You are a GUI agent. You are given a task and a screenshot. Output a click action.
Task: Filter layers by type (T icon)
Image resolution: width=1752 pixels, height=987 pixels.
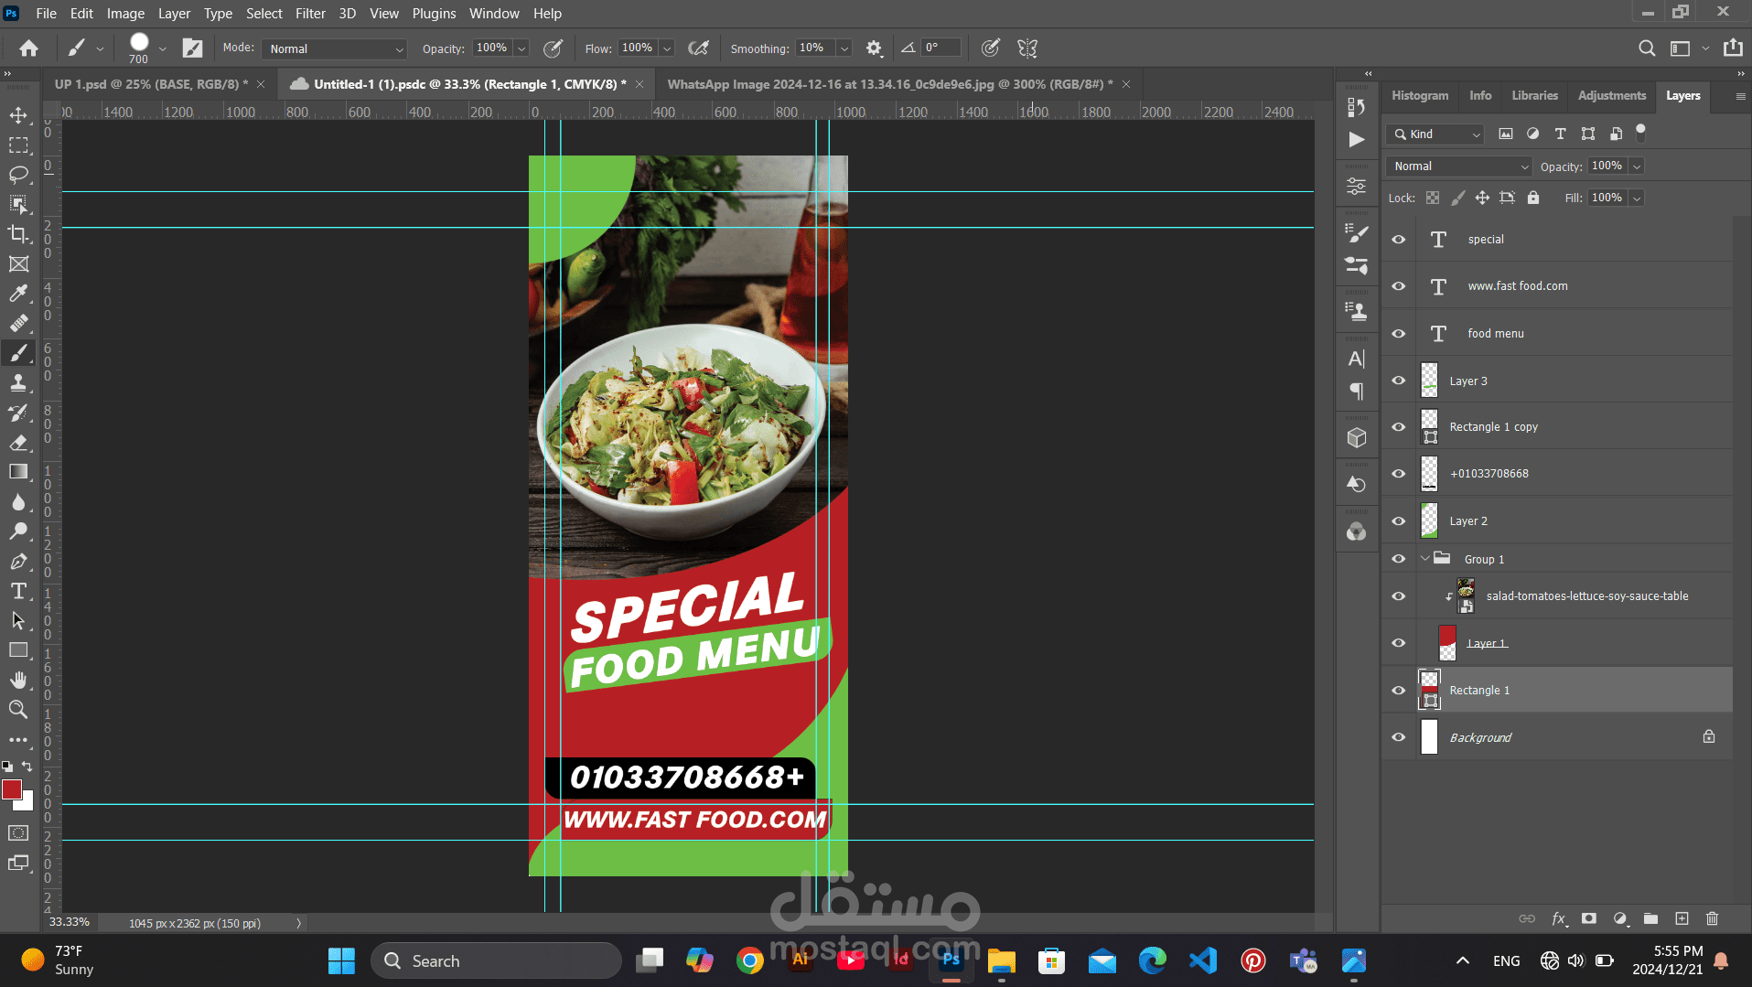coord(1561,134)
